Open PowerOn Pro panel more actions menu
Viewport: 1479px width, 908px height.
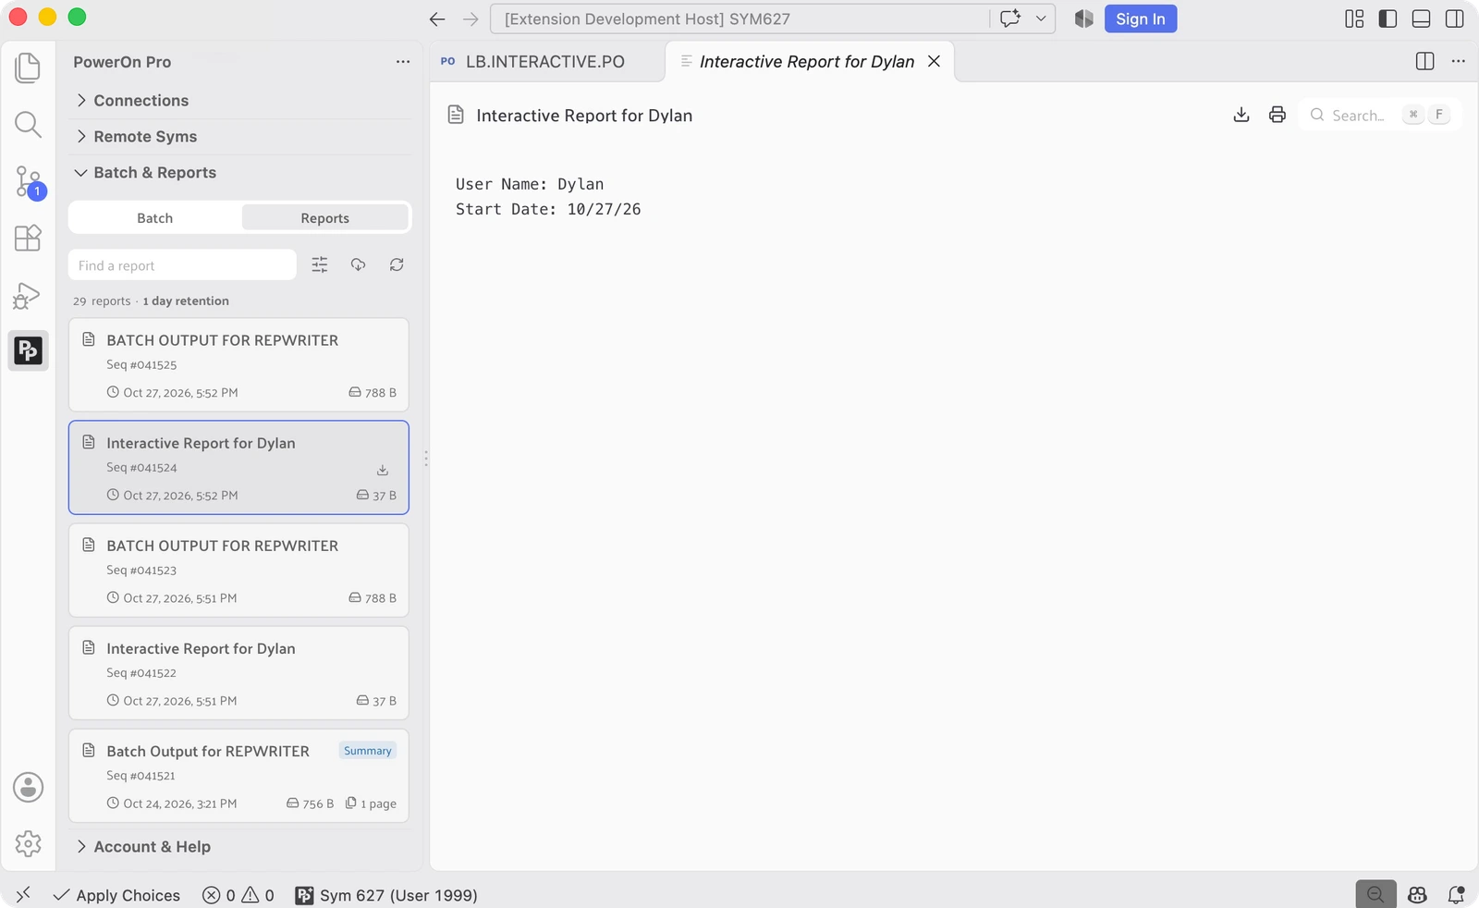[x=403, y=62]
